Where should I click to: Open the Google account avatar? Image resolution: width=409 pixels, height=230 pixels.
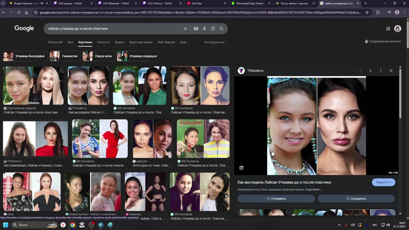coord(397,29)
